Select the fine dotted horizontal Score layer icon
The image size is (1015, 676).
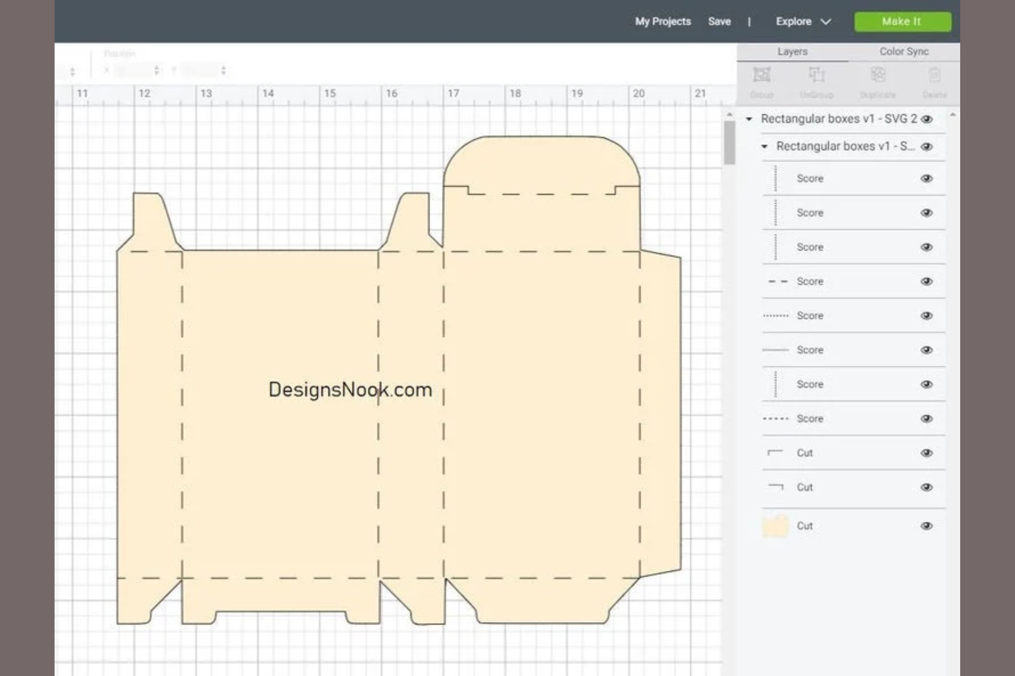(776, 316)
